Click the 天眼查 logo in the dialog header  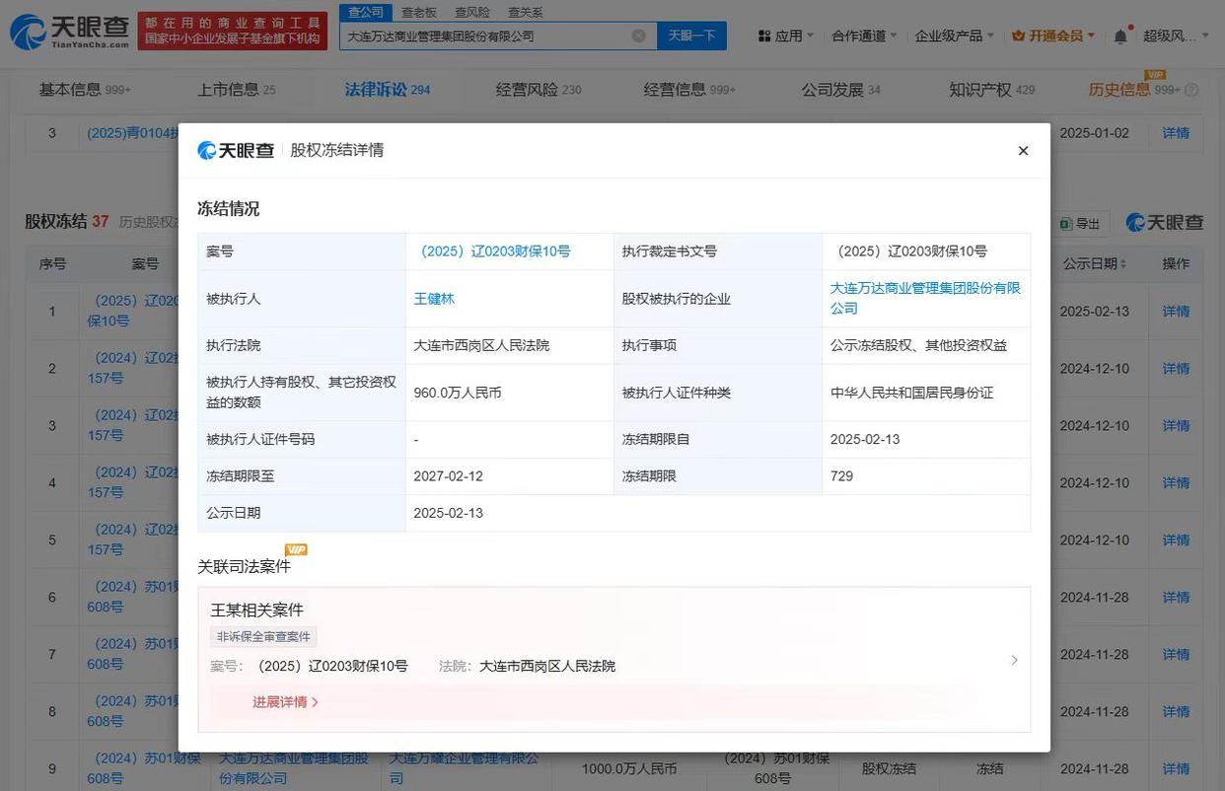[x=236, y=150]
